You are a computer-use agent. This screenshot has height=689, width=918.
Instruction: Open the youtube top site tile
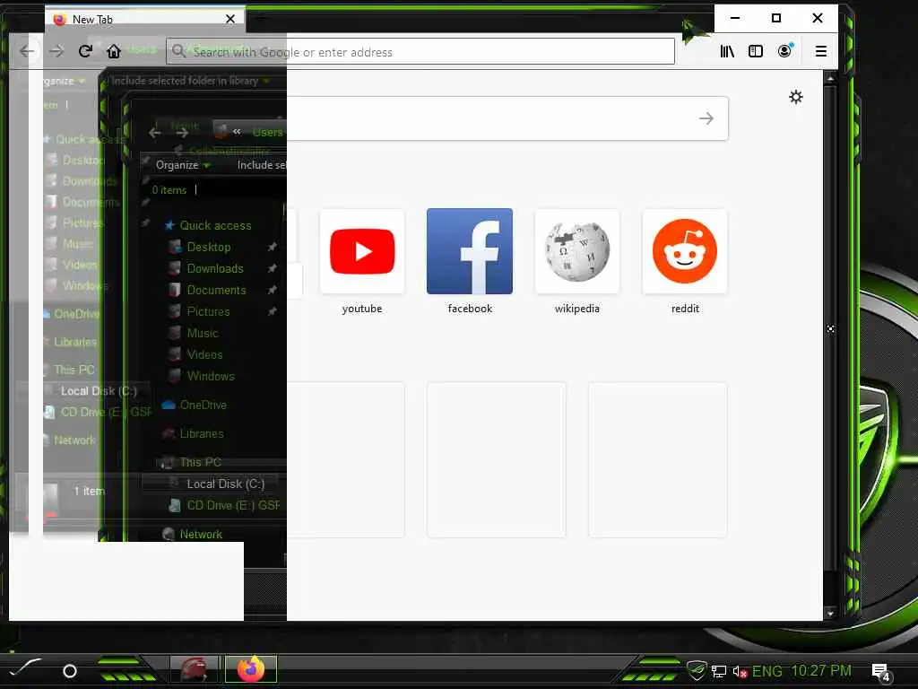(x=362, y=251)
